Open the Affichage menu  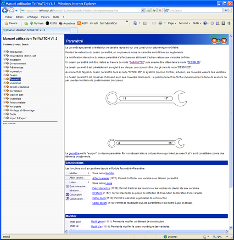click(32, 17)
